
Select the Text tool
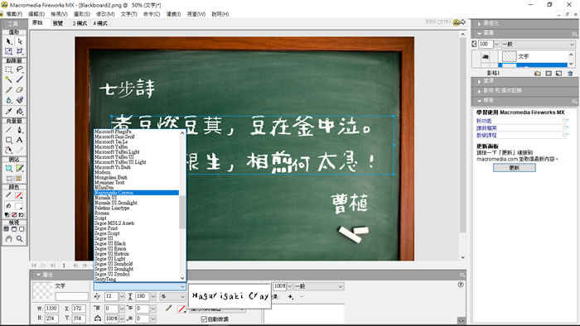[x=20, y=140]
